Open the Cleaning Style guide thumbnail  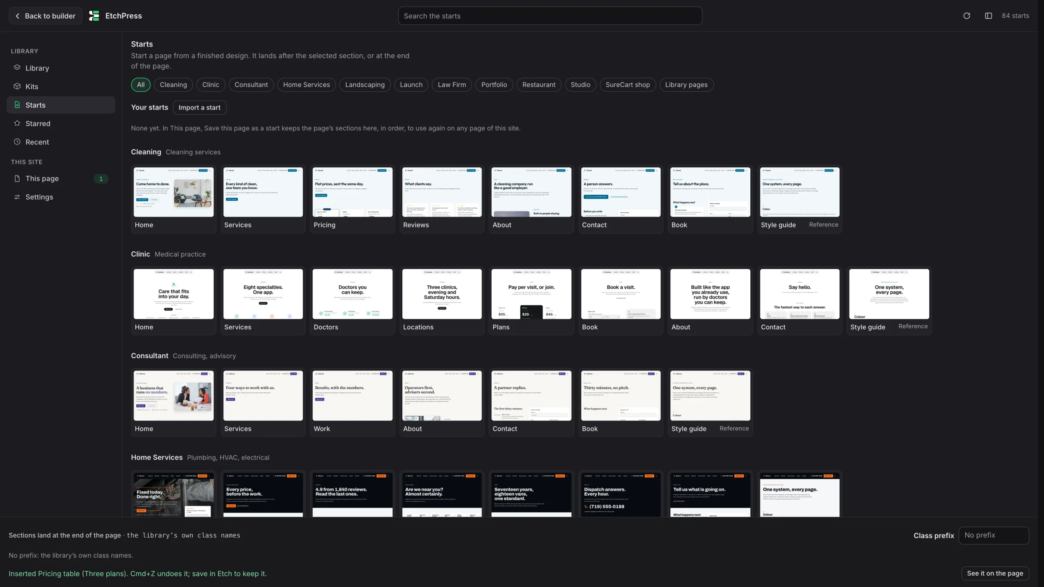[800, 192]
